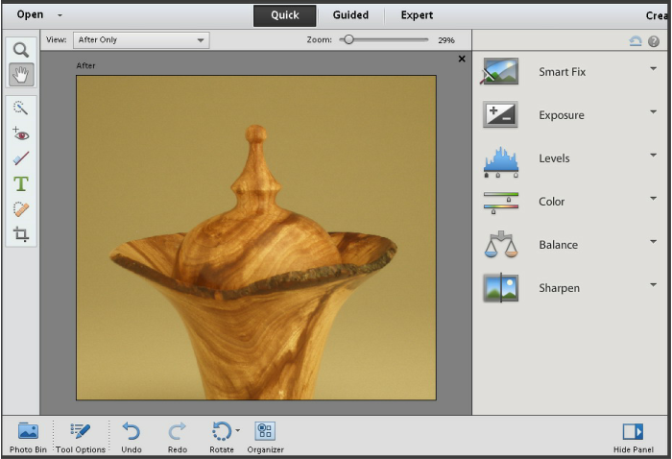This screenshot has height=459, width=672.
Task: Switch to Expert mode tab
Action: (x=416, y=15)
